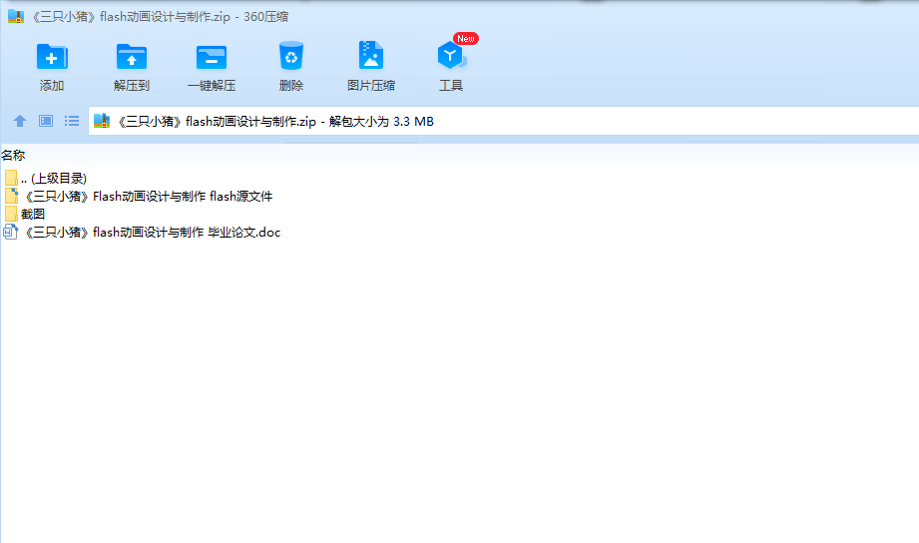Switch to the icon view mode button
Viewport: 919px width, 543px height.
coord(46,121)
